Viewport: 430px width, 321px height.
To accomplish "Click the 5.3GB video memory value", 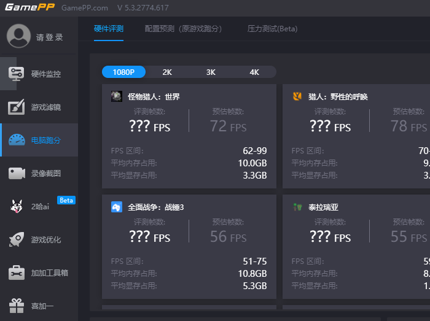I will tap(255, 286).
